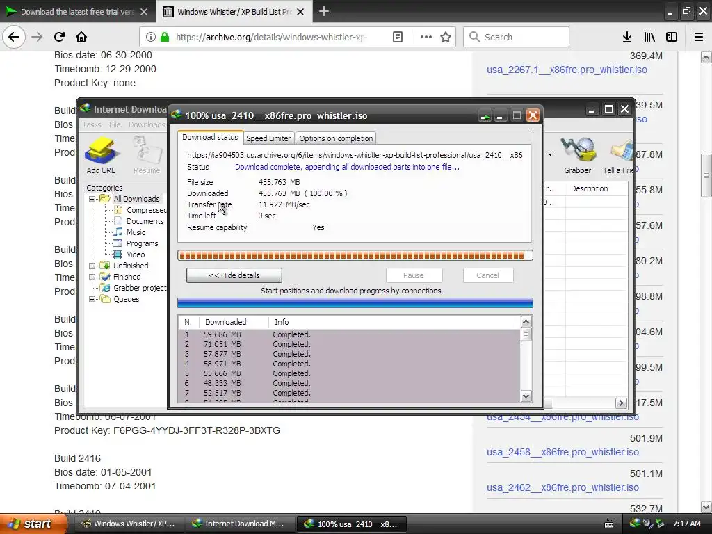Select the Documents category
712x534 pixels.
[x=139, y=221]
